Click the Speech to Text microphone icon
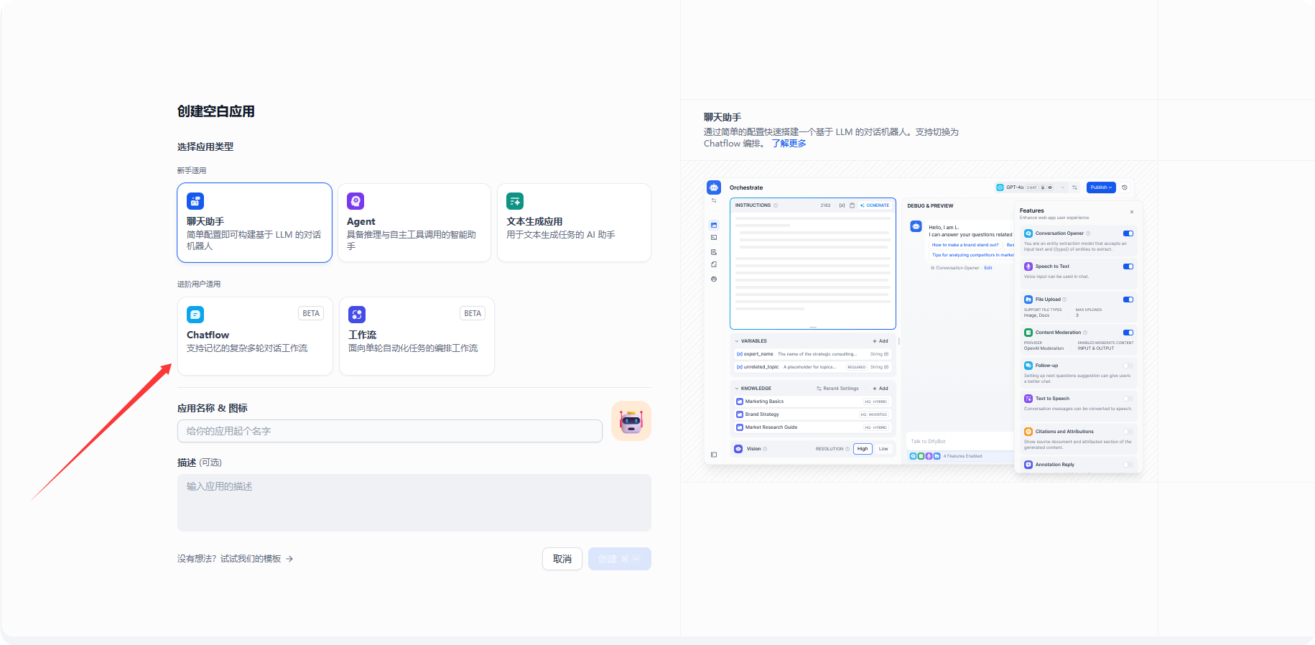1315x645 pixels. [x=1028, y=266]
